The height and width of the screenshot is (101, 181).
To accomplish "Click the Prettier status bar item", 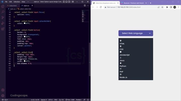I will (79, 100).
